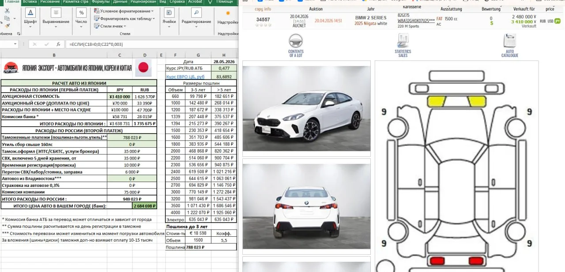This screenshot has height=272, width=565.
Task: Select the 5,5 coefficient cell
Action: [x=224, y=240]
